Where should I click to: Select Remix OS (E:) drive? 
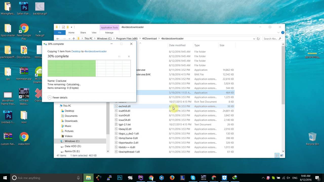(72, 151)
